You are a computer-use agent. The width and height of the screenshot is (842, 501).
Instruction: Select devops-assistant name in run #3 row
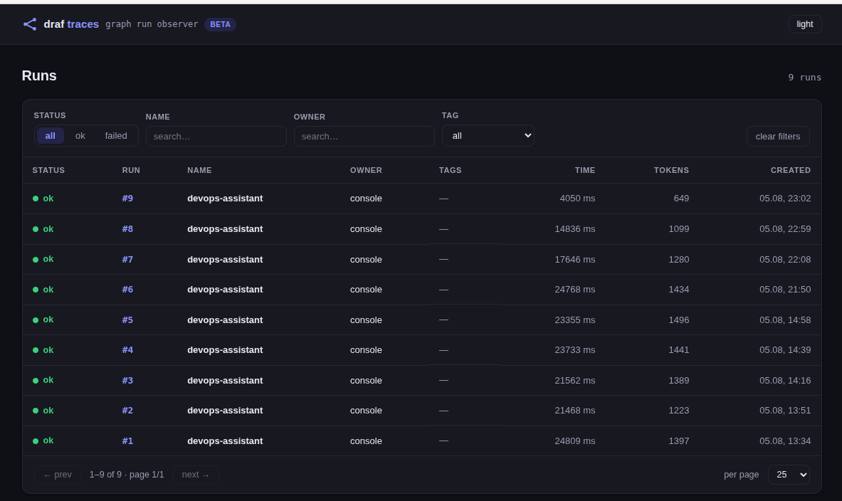click(225, 380)
